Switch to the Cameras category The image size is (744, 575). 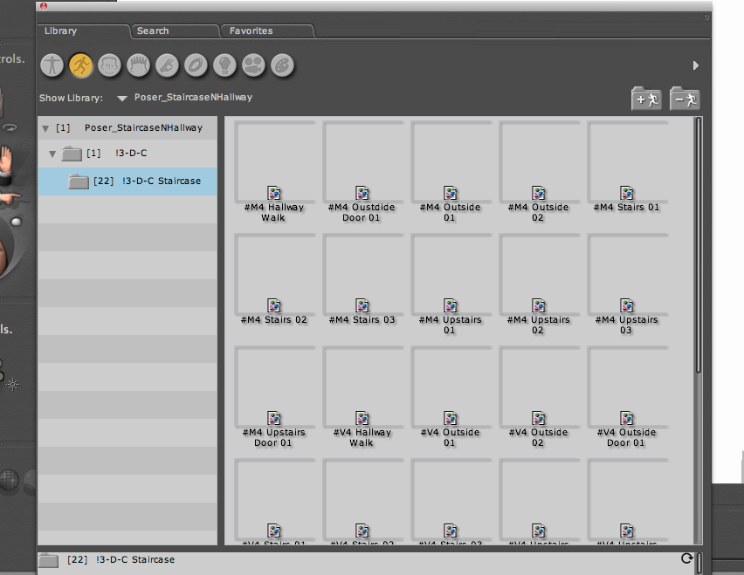253,65
